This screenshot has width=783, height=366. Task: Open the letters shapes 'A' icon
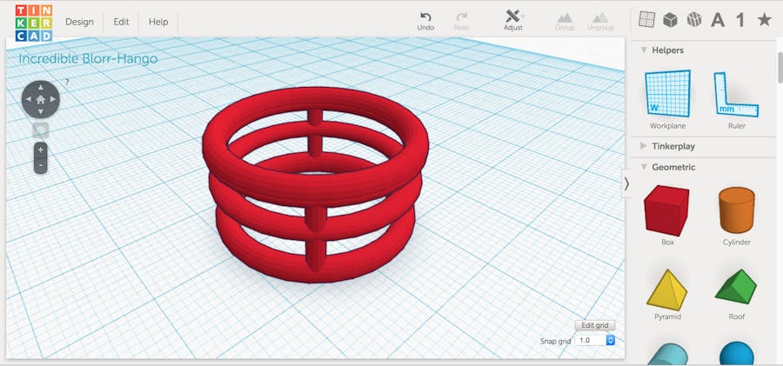click(718, 20)
